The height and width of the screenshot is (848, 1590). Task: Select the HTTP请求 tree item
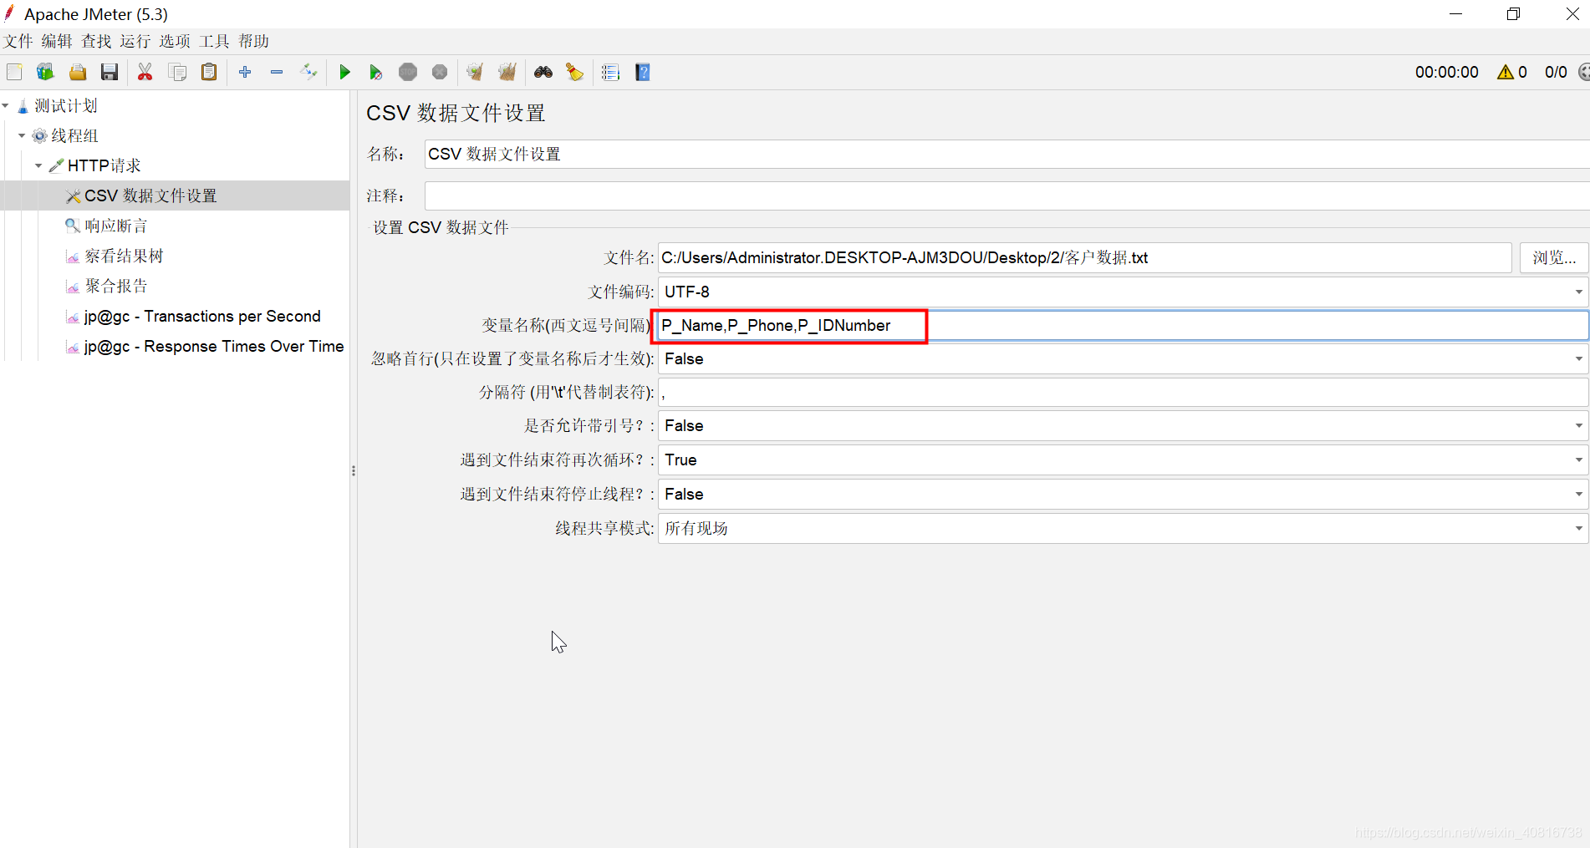tap(104, 166)
